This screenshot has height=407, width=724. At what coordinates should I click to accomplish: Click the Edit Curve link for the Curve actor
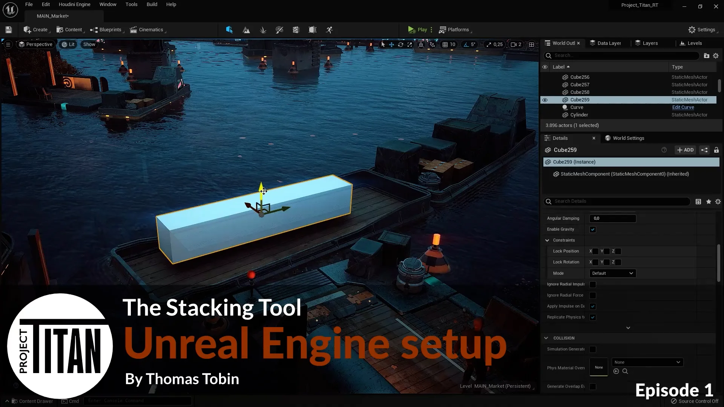683,107
